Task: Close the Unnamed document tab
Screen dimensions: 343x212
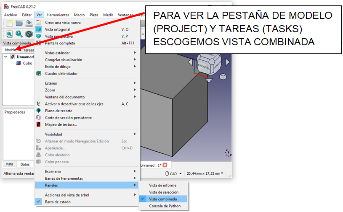Action: pos(165,165)
